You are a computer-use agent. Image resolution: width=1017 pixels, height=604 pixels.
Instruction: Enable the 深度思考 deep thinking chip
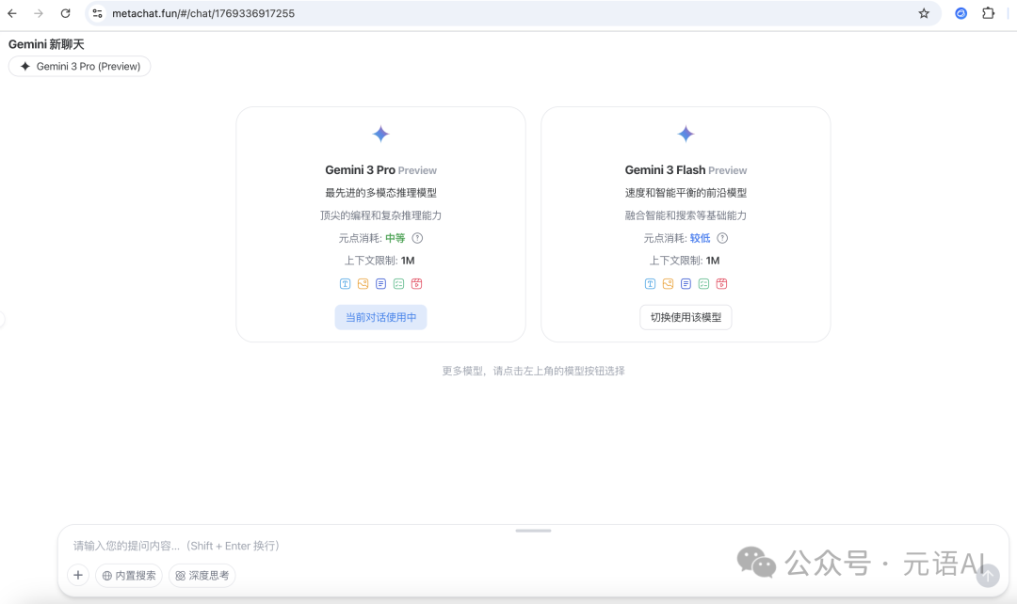pos(202,575)
